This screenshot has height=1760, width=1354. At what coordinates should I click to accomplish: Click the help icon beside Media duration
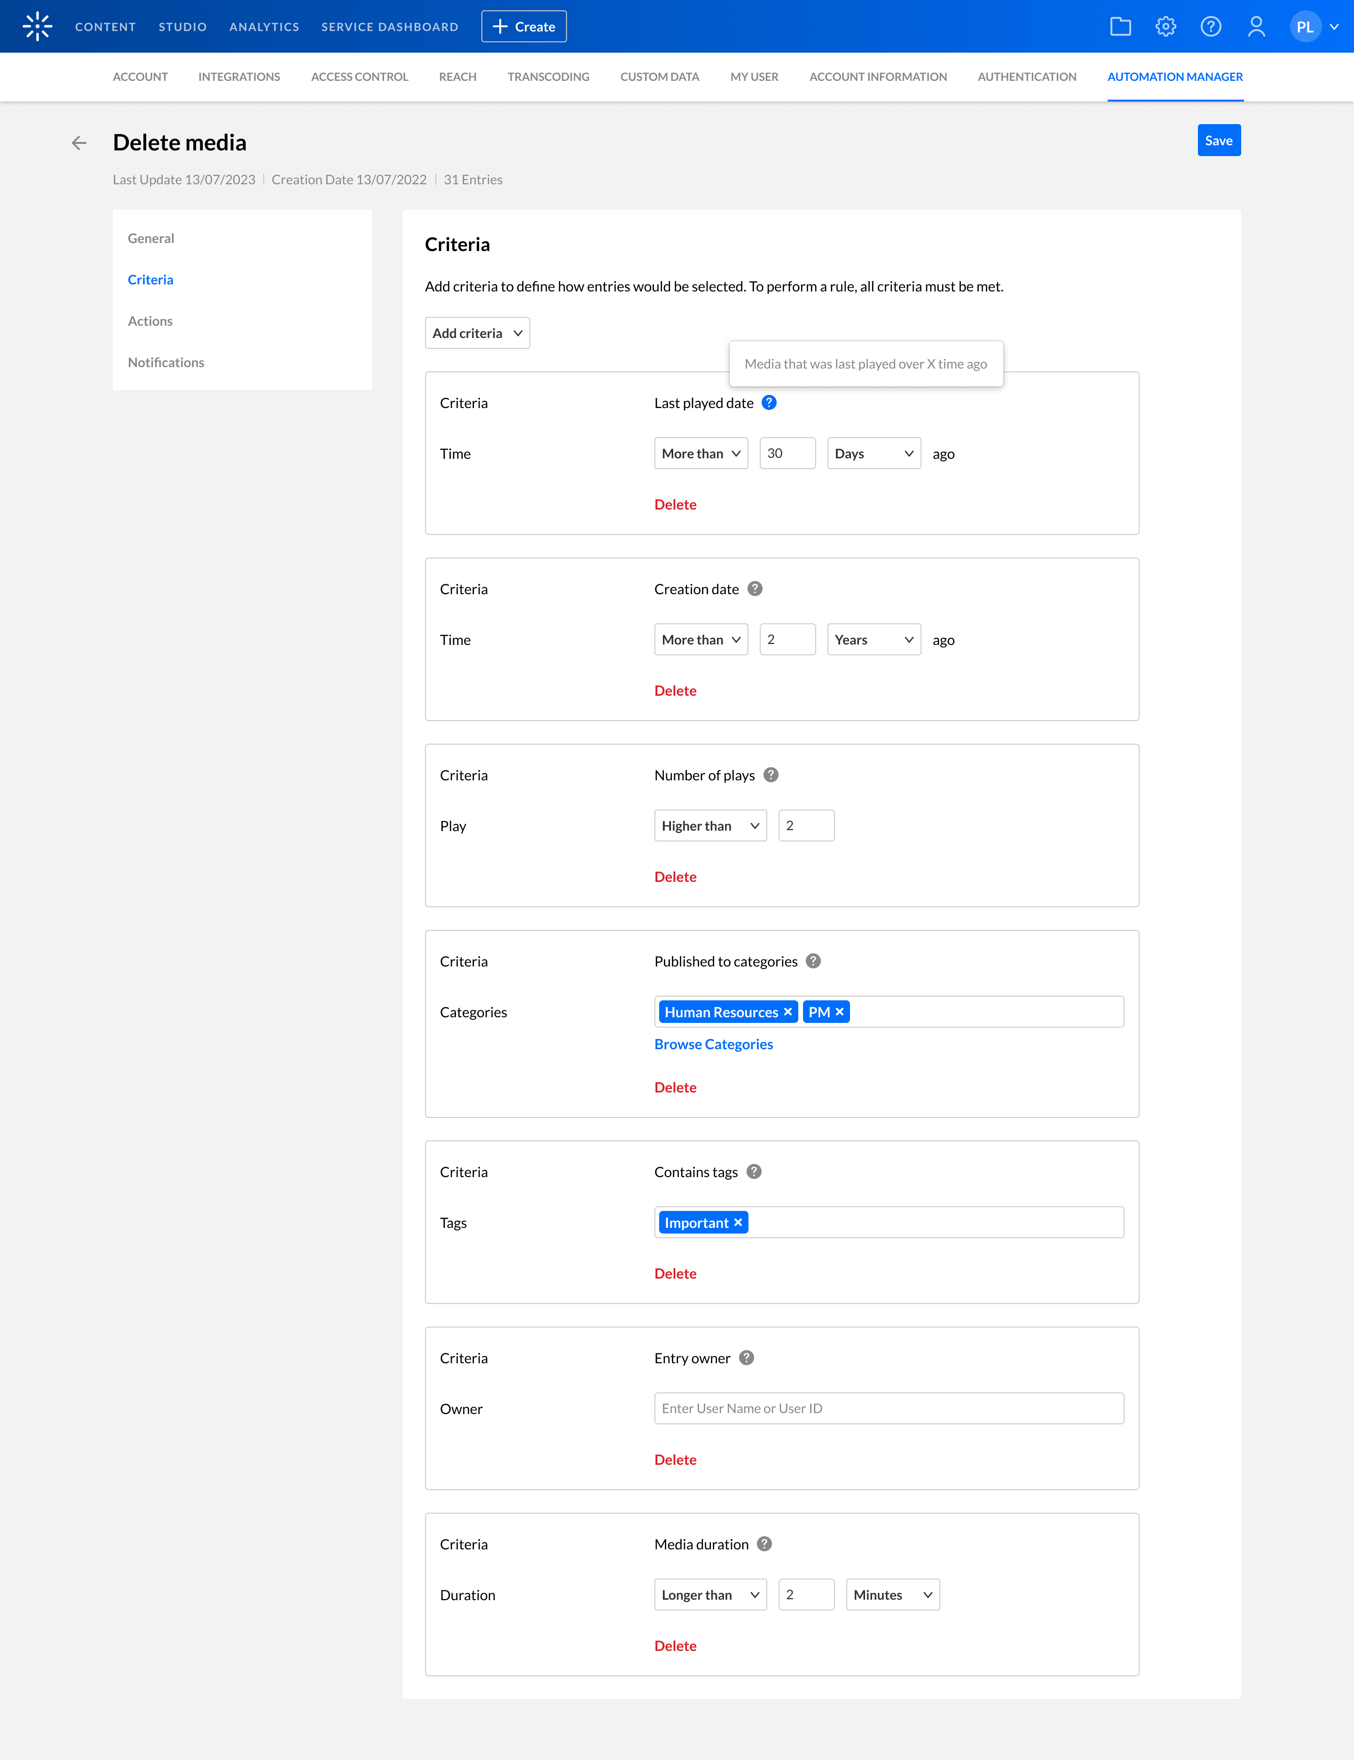coord(764,1544)
